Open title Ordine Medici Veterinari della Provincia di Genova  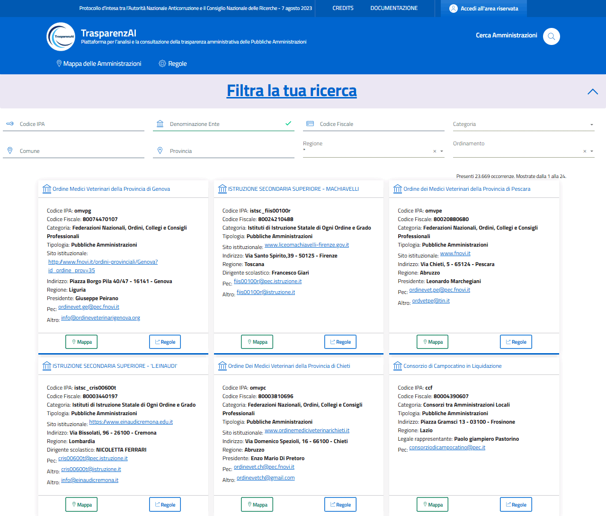(x=111, y=189)
